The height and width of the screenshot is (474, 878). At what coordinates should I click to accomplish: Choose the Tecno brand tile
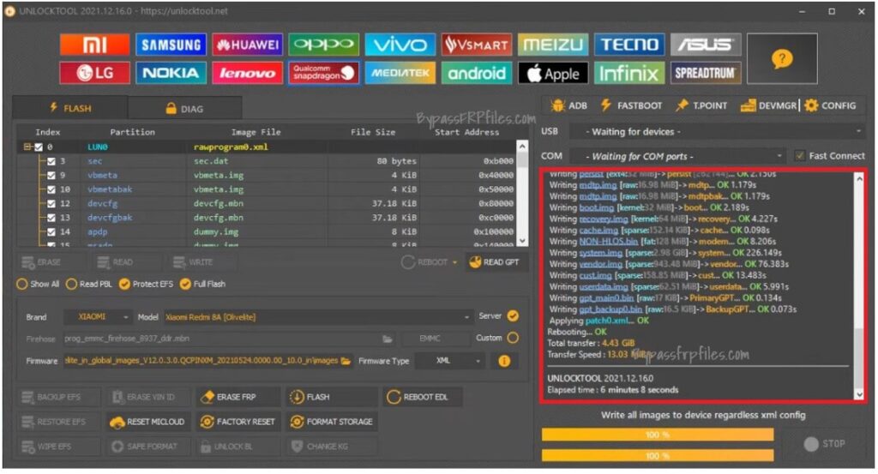point(628,45)
